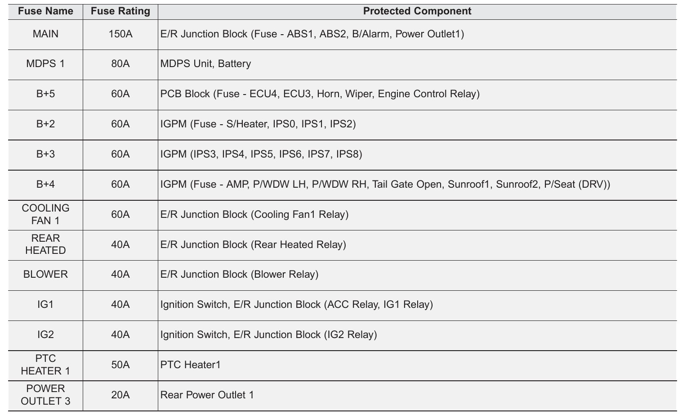The image size is (691, 415).
Task: Click the 80A fuse rating value
Action: (120, 64)
